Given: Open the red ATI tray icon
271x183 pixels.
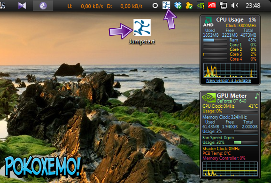Looking at the screenshot, I should click(x=212, y=5).
